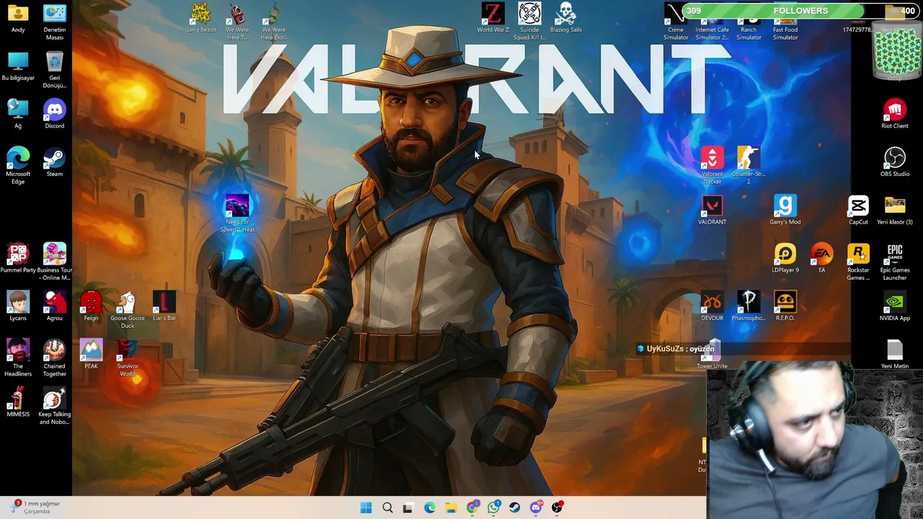Select the We Were Here Exp... shortcut
Screen dimensions: 923x519
coord(273,22)
